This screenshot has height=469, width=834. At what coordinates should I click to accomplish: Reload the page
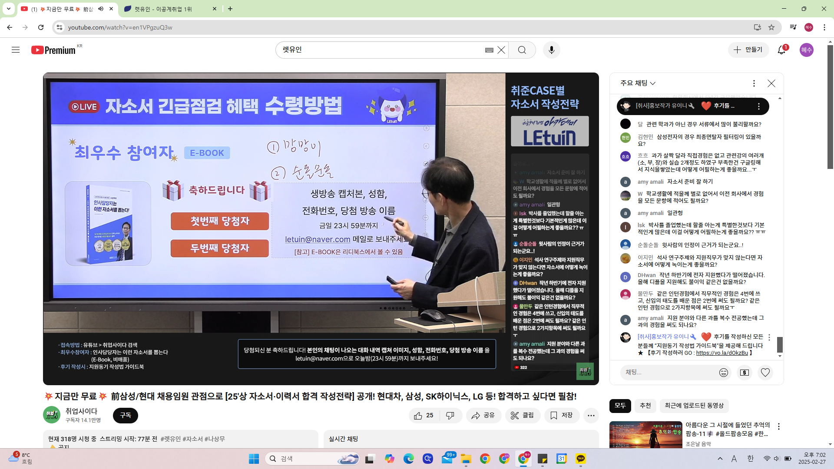pos(41,27)
